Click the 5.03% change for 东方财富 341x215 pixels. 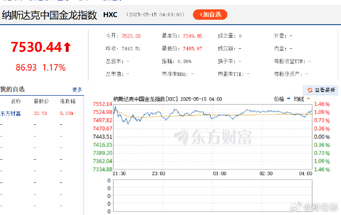click(67, 114)
